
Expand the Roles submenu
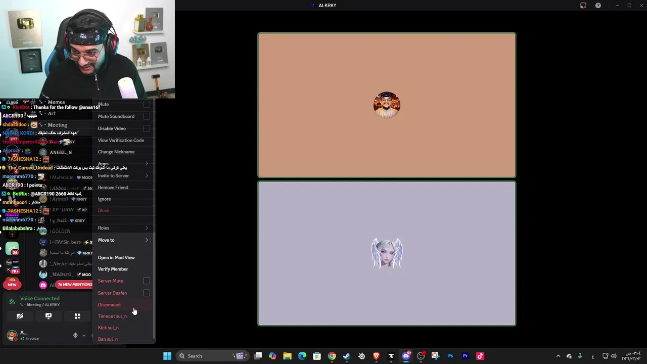[x=123, y=228]
